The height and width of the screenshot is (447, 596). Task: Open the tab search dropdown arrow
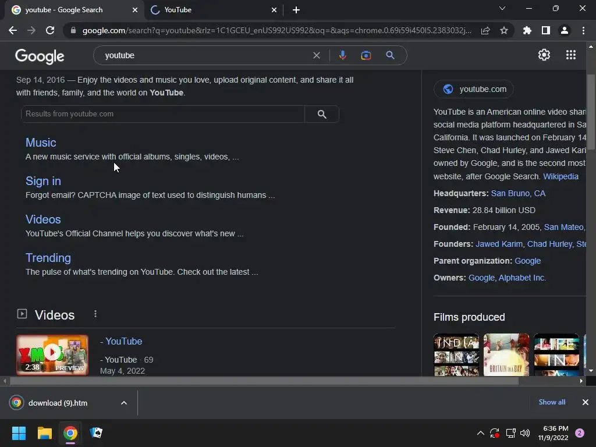coord(502,8)
